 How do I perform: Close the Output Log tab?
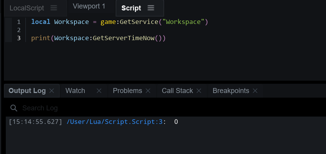(x=52, y=91)
